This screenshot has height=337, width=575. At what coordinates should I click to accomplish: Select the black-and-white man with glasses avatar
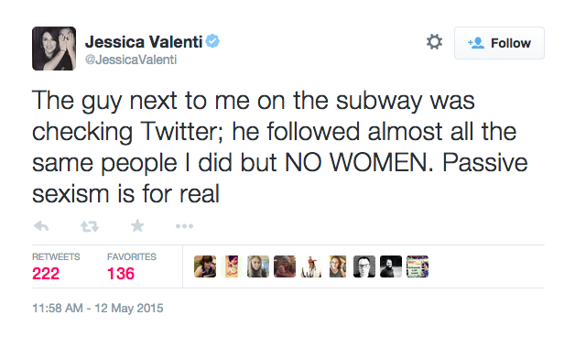(x=364, y=266)
